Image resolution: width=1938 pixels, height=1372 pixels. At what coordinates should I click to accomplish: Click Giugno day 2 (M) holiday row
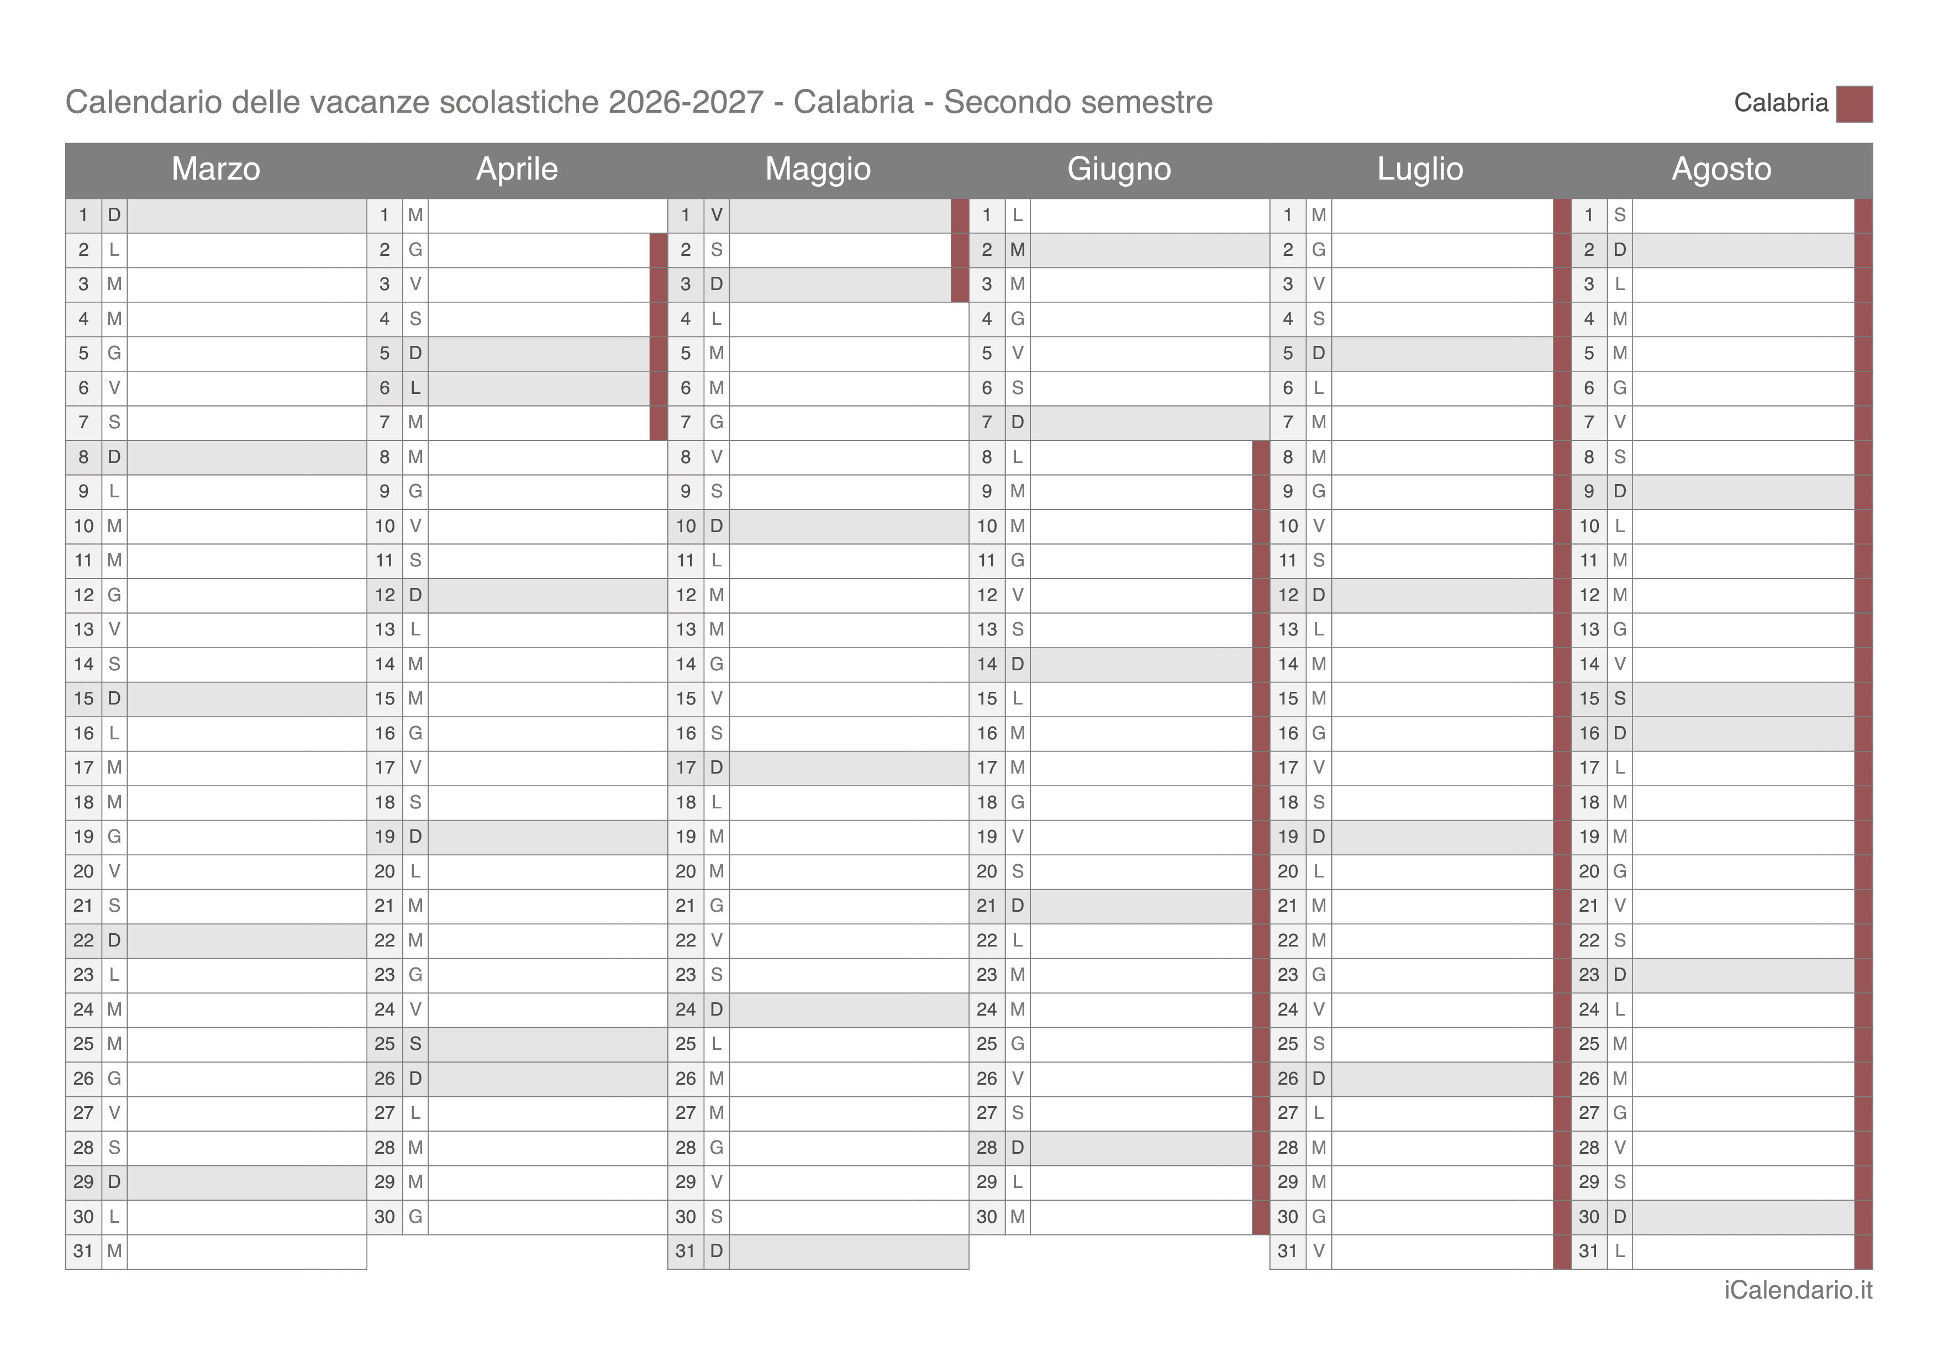1119,250
